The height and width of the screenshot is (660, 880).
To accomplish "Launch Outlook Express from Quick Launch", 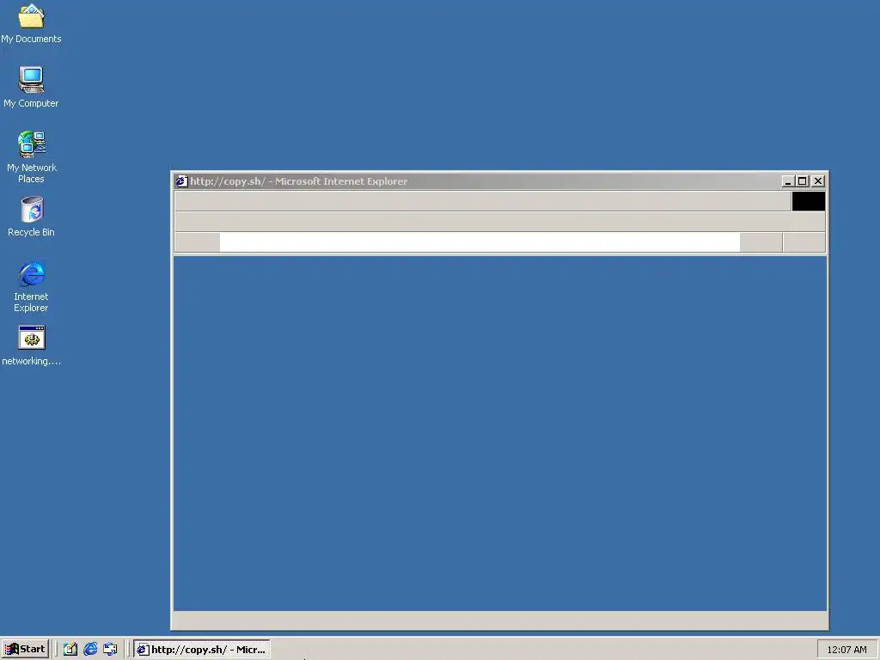I will point(110,650).
